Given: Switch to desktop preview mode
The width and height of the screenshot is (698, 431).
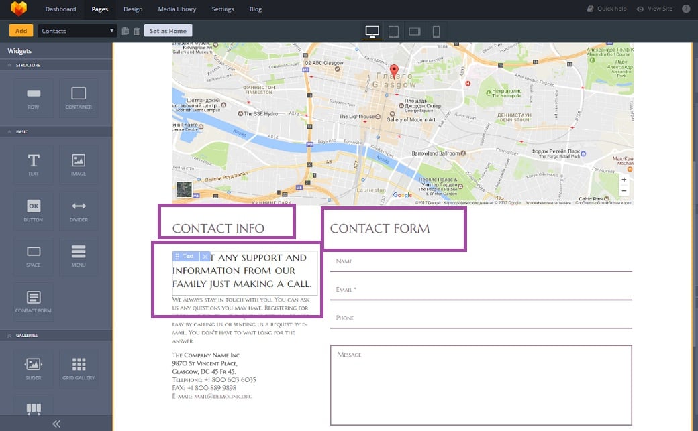Looking at the screenshot, I should (372, 32).
